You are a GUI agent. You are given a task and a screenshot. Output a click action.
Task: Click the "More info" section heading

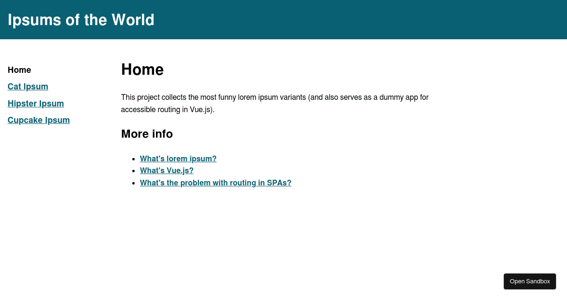pos(147,134)
